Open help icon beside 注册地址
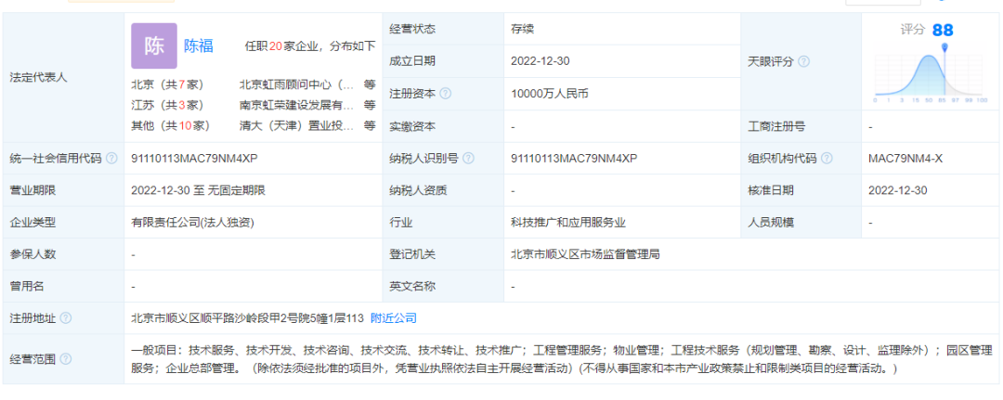The image size is (1003, 400). [x=66, y=318]
